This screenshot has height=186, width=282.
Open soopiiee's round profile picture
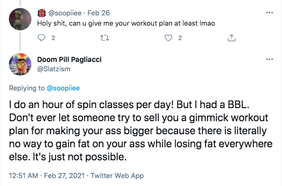(x=20, y=19)
